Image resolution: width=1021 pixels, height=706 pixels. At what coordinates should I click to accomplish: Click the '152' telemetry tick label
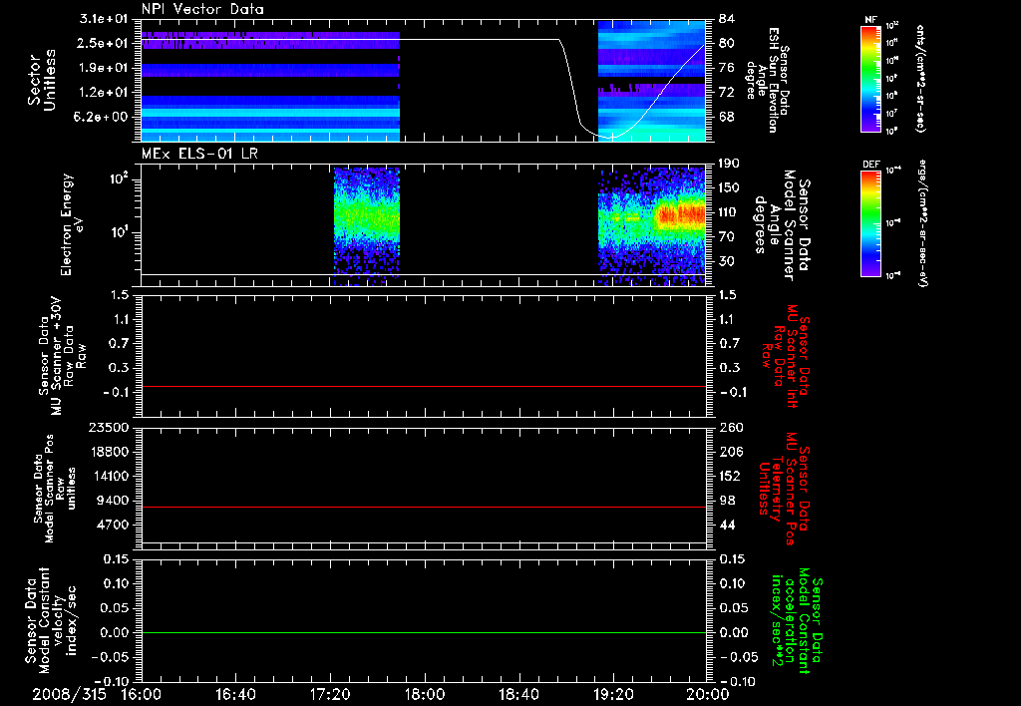click(729, 476)
